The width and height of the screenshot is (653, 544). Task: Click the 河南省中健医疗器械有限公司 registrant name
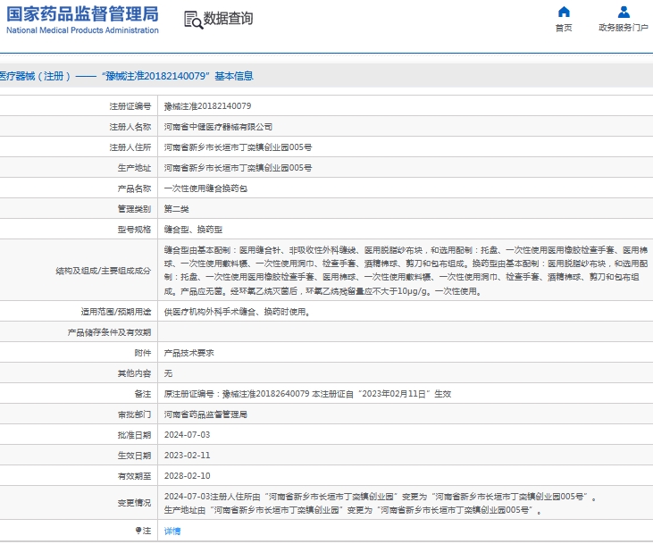218,127
